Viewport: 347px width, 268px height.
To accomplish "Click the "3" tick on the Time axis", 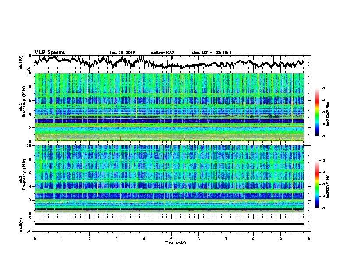I will pos(117,239).
